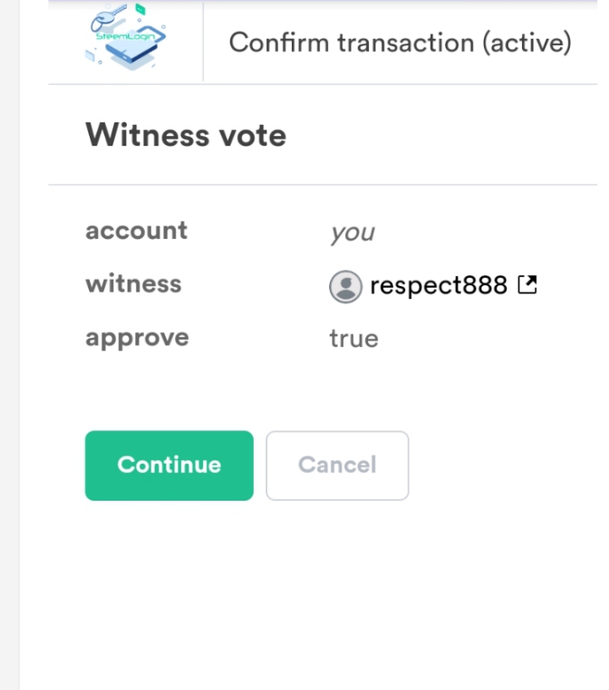Select the "Witness vote" heading
Screen dimensions: 609x690
[x=186, y=136]
